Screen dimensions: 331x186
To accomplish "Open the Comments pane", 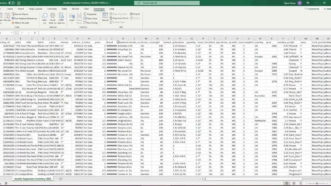I will [x=312, y=9].
